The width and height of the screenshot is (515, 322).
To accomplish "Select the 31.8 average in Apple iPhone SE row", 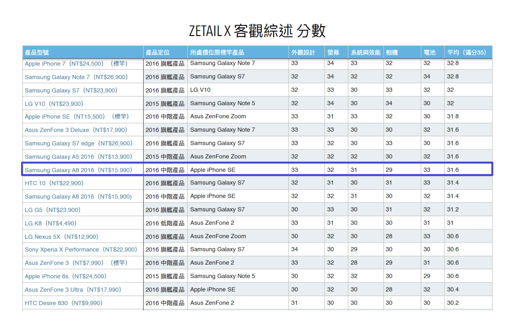I will tap(453, 116).
